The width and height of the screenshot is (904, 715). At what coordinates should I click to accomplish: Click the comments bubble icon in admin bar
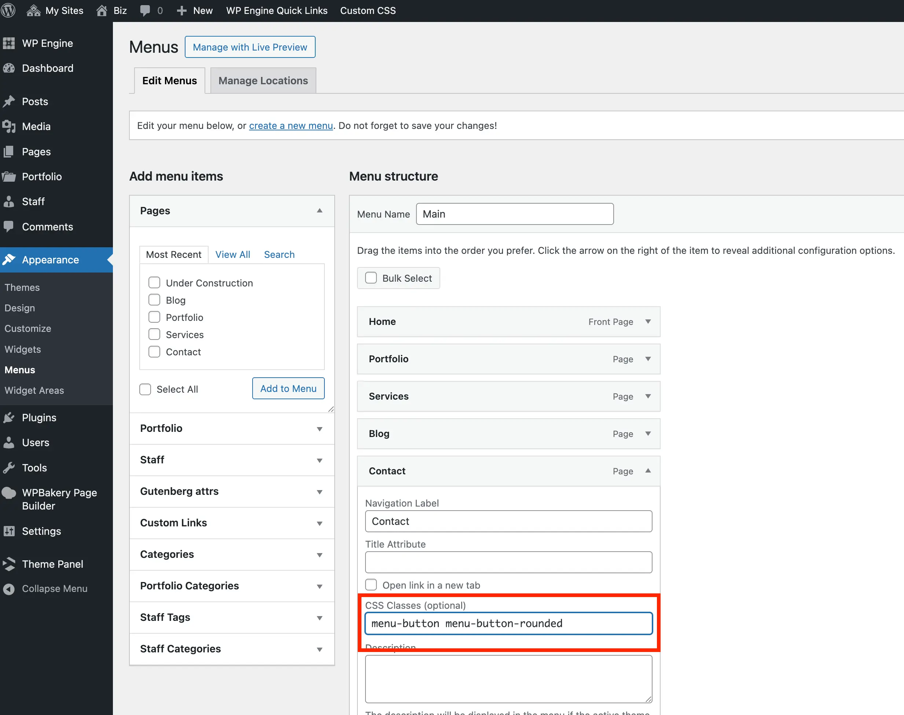(x=145, y=10)
